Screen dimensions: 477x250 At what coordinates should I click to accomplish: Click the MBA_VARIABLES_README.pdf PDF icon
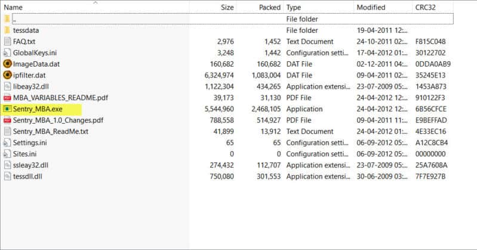pyautogui.click(x=7, y=98)
